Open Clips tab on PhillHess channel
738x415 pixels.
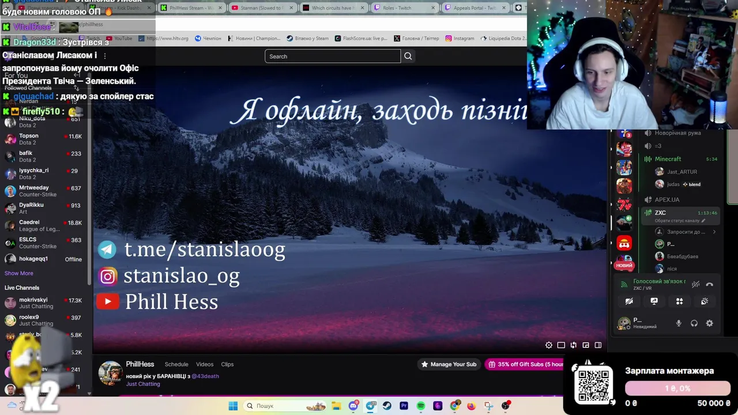227,364
